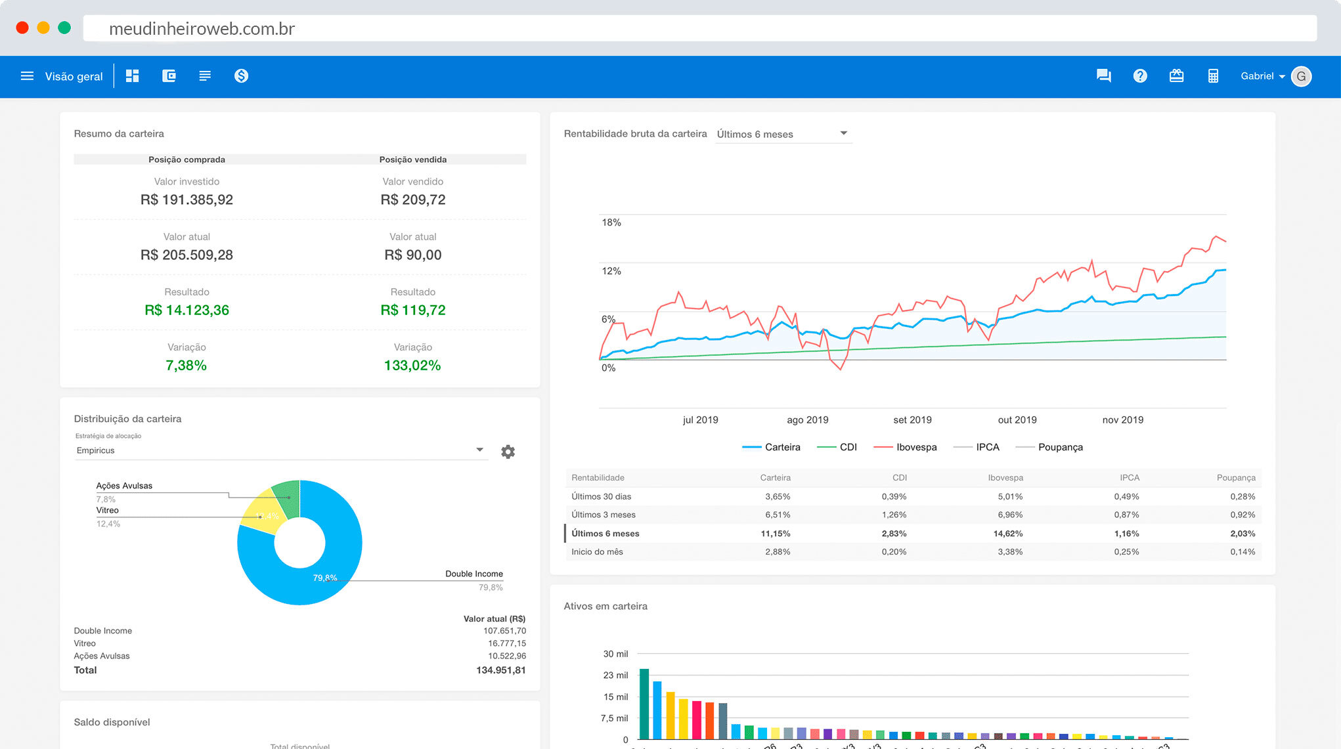Click the Visão geral menu label

pos(74,76)
